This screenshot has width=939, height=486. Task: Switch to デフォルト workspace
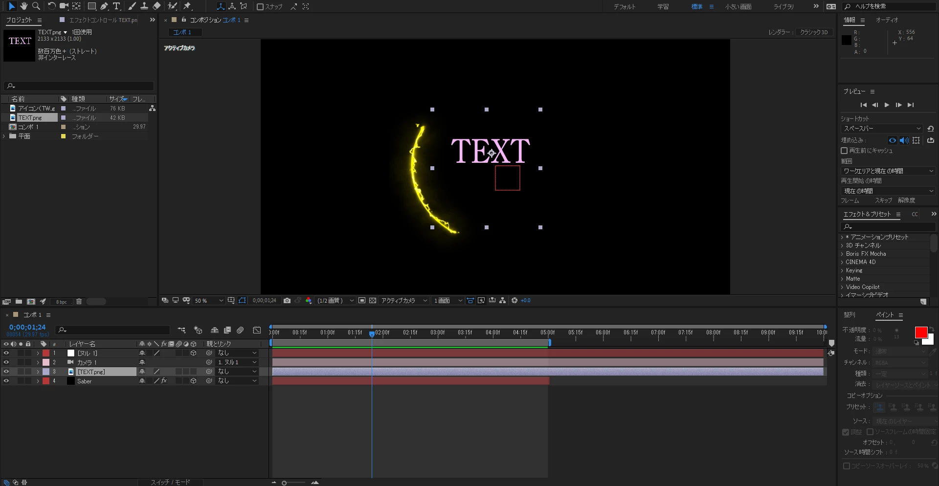[x=625, y=7]
